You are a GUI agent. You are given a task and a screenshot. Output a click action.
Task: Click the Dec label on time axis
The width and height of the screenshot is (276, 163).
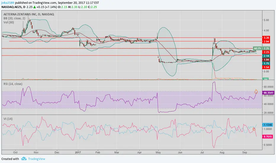point(57,152)
